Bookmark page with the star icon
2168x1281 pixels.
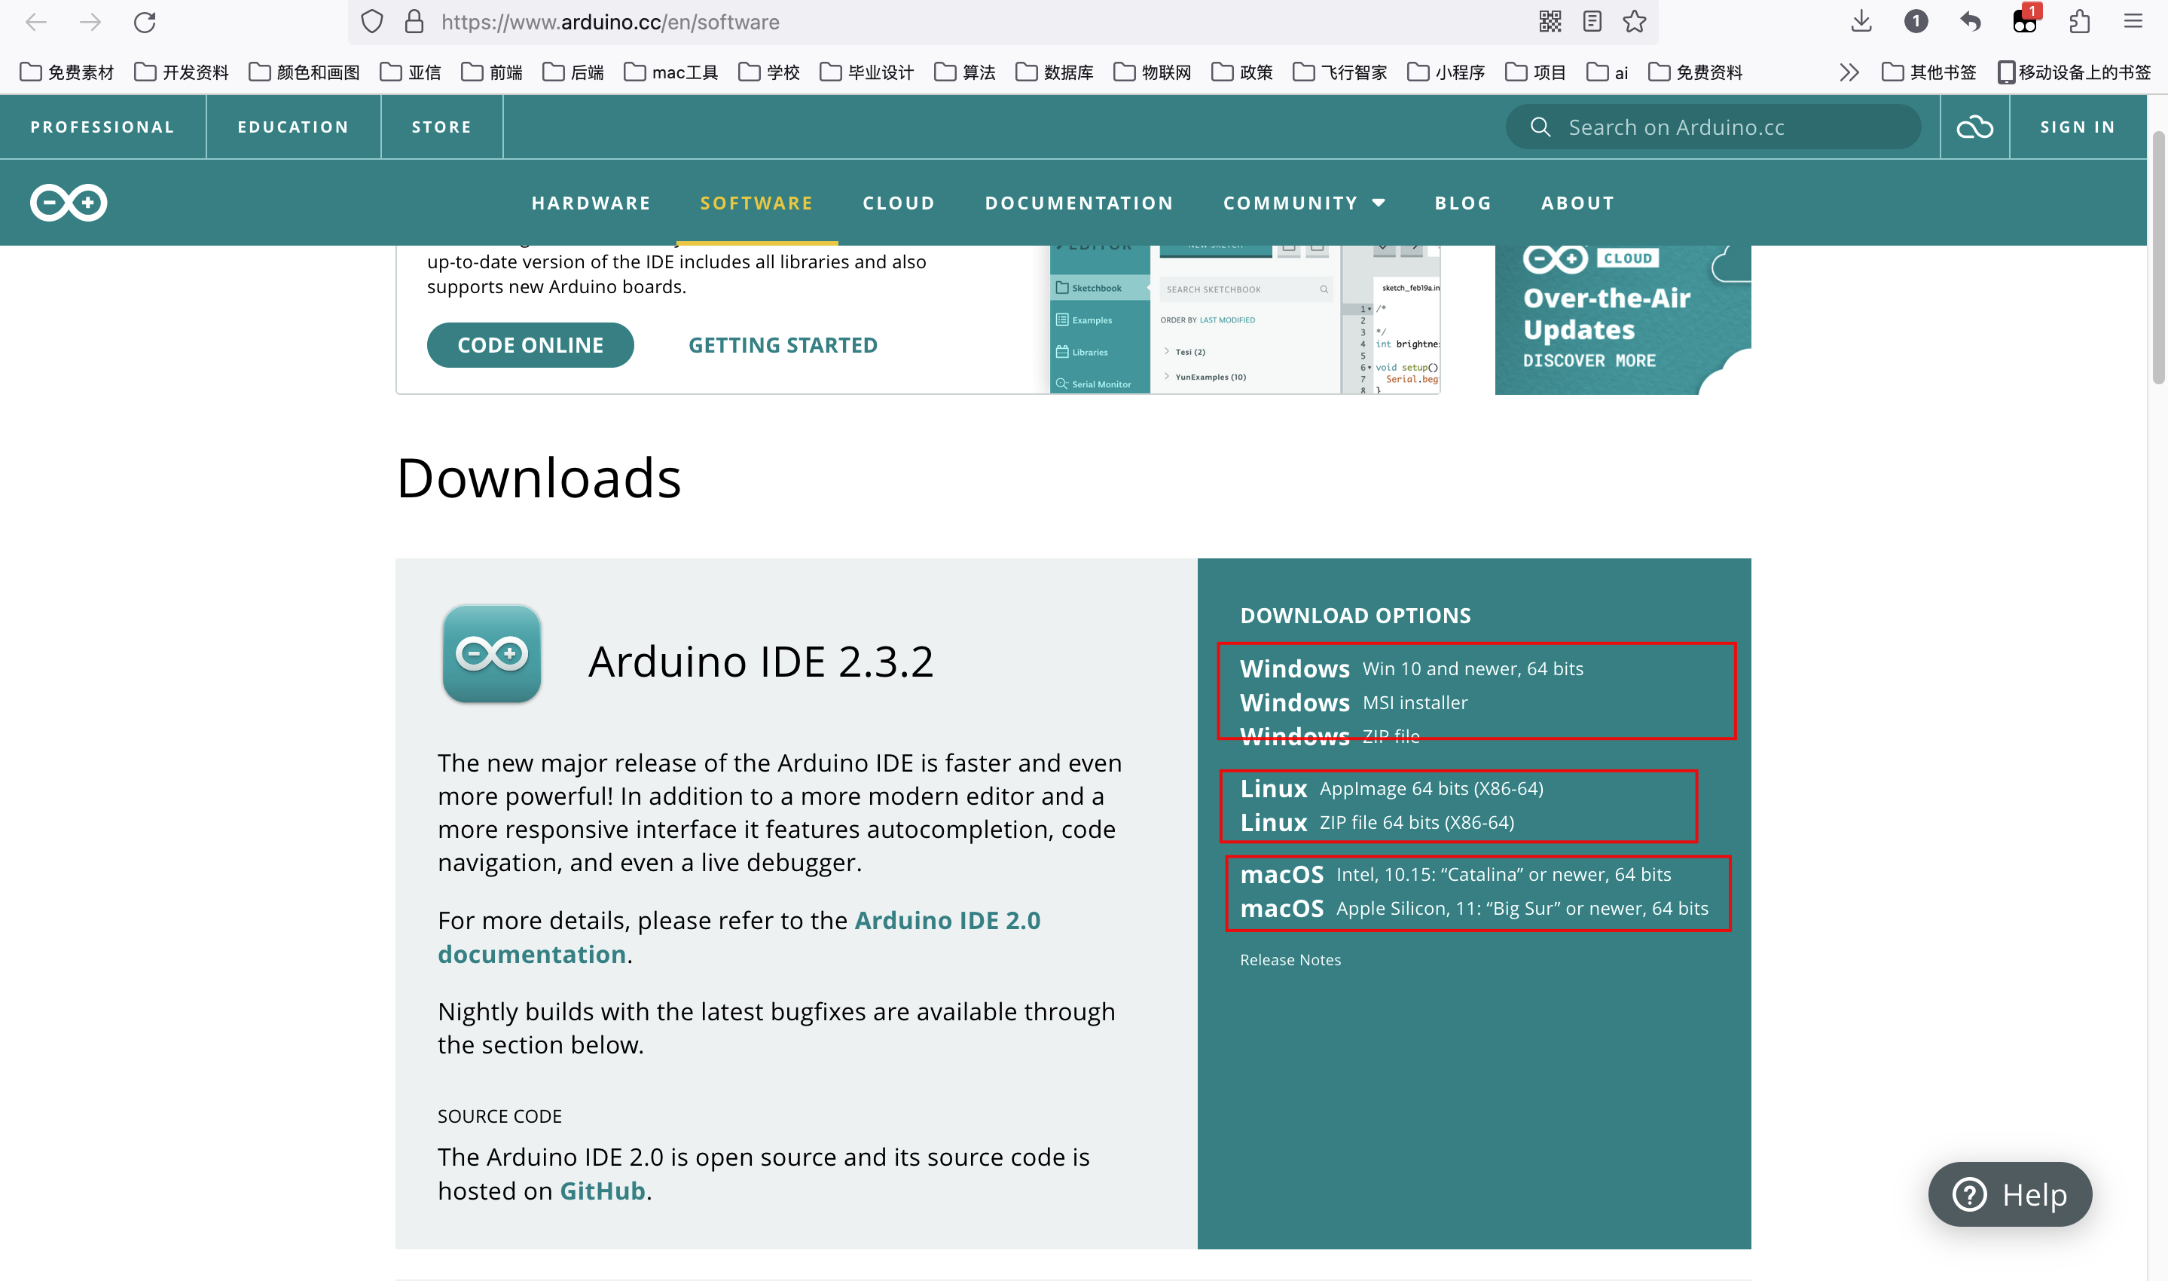click(1634, 22)
